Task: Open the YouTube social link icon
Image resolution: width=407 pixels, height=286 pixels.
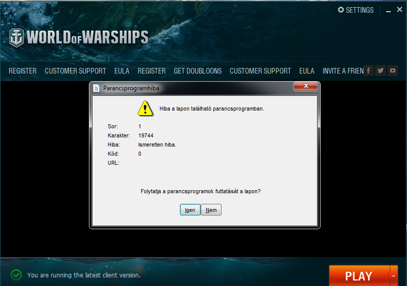Action: 393,70
